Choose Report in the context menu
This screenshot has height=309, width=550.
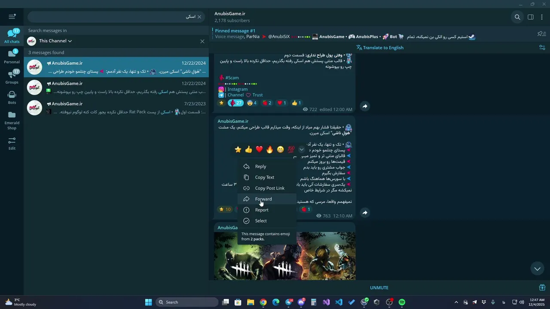[x=267, y=210]
